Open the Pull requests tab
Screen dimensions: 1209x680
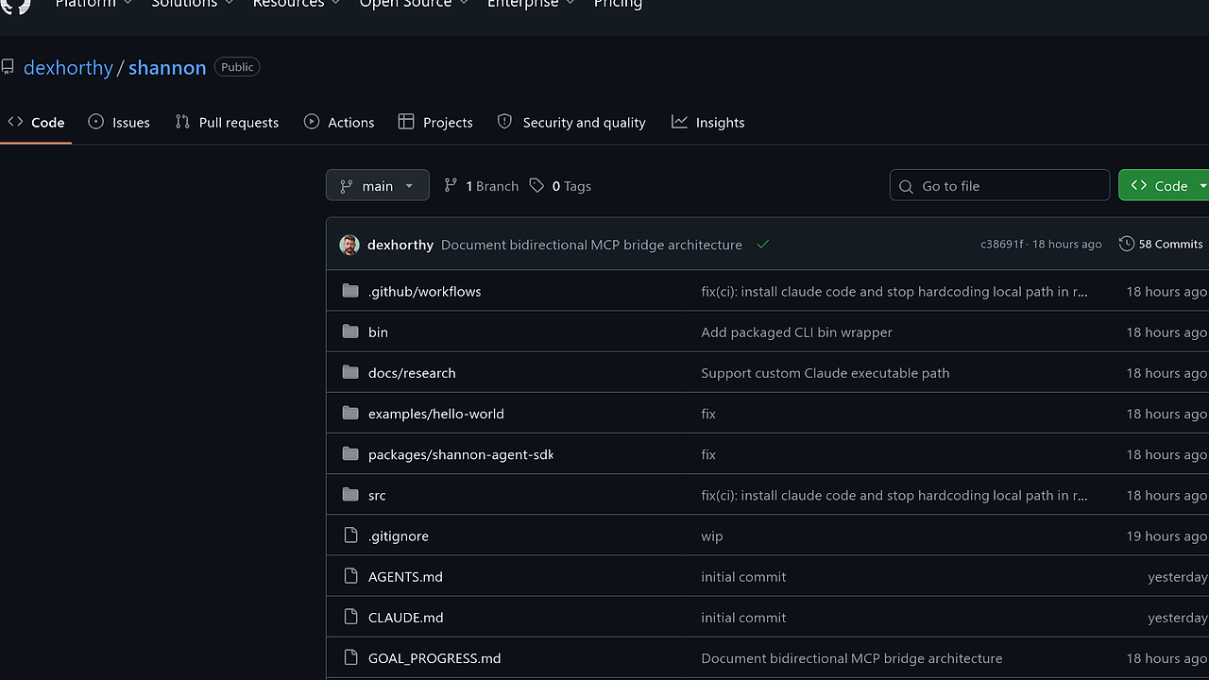pos(227,122)
